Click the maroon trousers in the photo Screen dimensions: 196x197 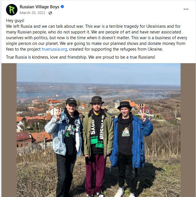coord(95,175)
